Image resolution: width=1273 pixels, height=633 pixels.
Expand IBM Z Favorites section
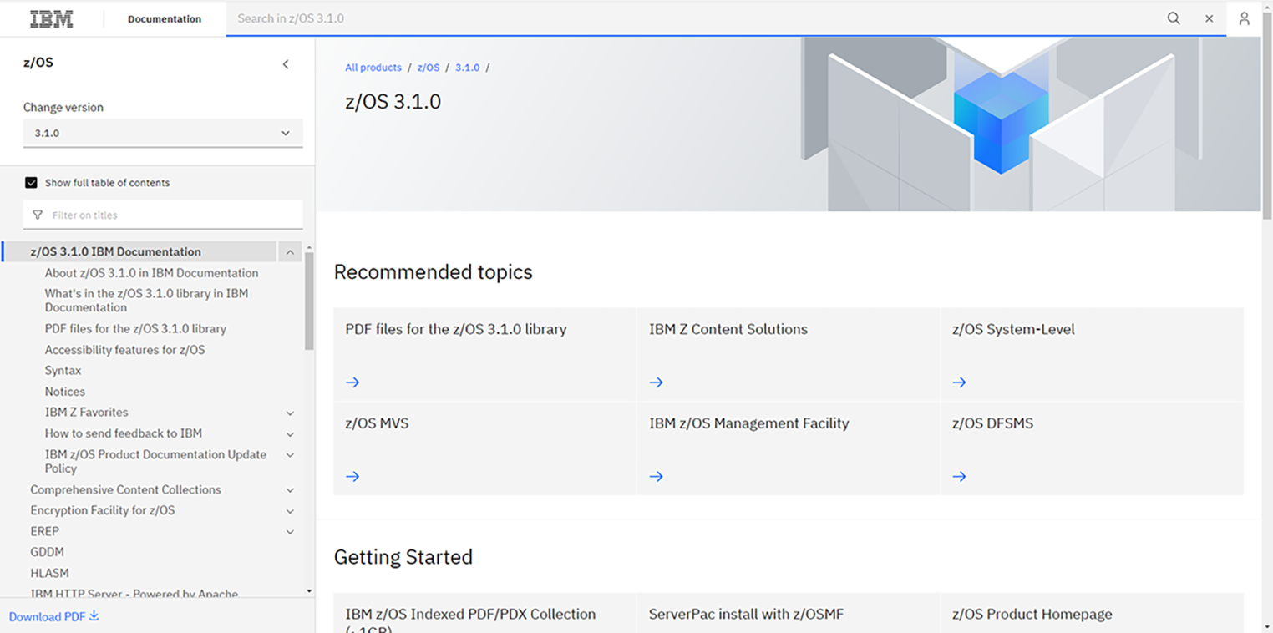coord(290,413)
